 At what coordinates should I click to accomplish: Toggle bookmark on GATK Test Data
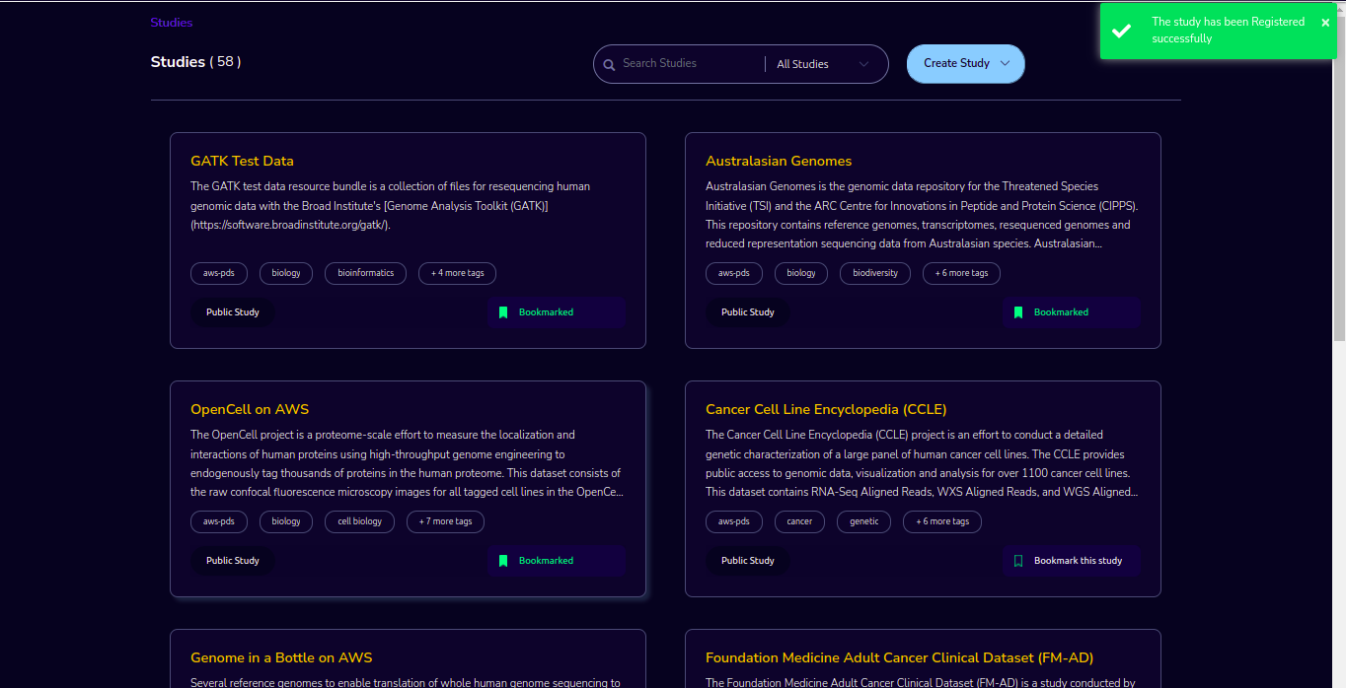(x=557, y=312)
